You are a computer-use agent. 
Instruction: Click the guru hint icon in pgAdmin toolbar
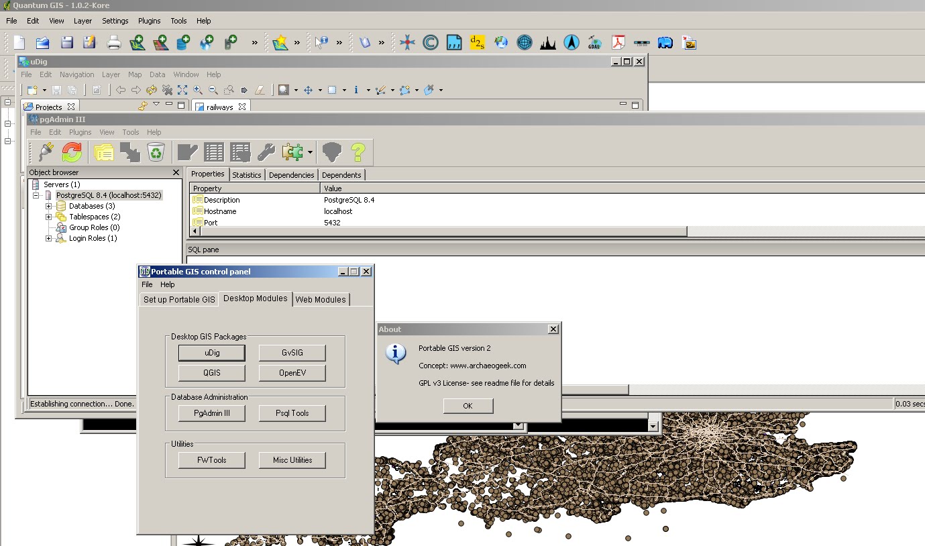click(x=332, y=152)
